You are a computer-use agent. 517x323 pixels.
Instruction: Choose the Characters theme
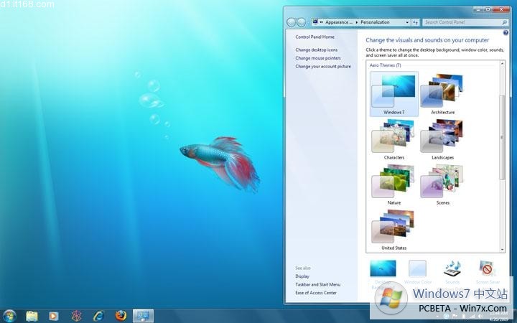[x=394, y=139]
